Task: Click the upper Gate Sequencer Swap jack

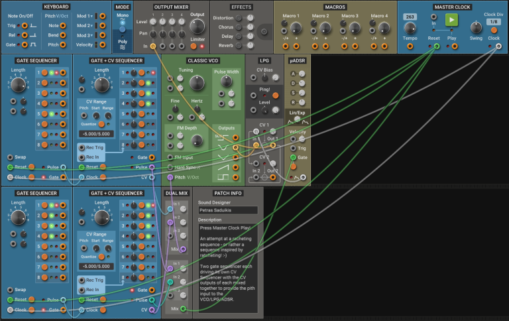Action: (11, 157)
